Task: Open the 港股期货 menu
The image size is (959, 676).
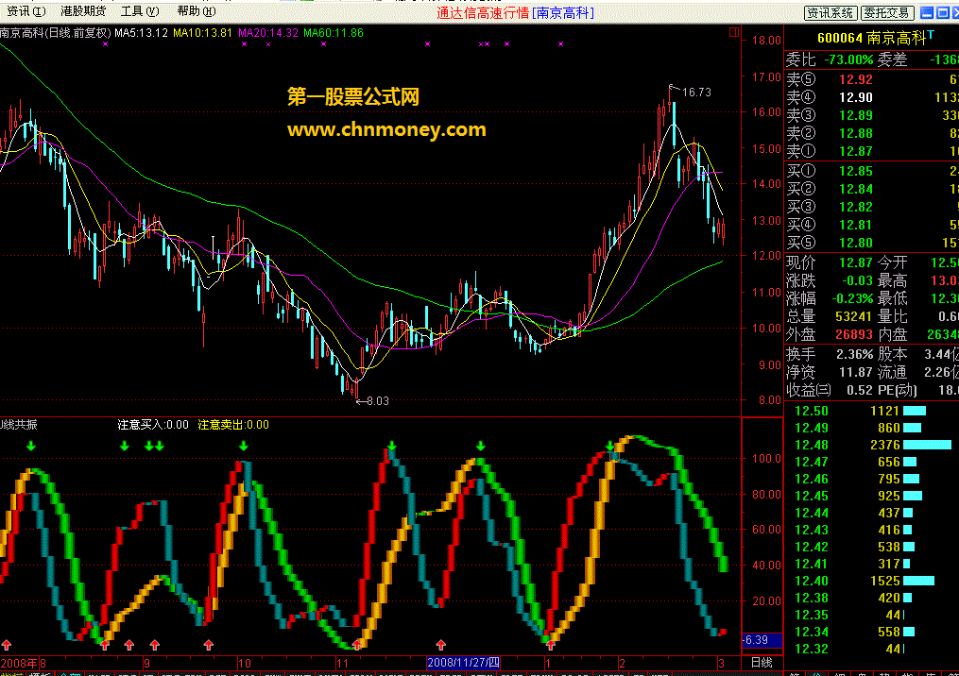Action: pos(82,11)
